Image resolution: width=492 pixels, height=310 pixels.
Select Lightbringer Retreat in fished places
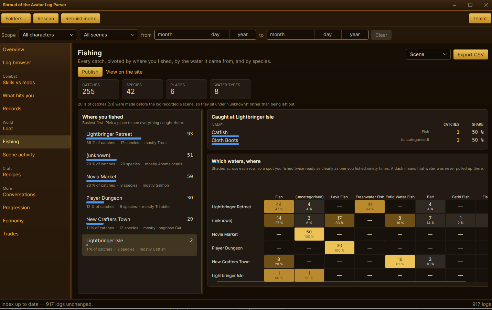140,138
